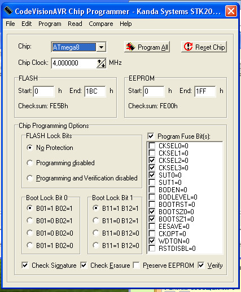Uncheck the SUT0=0 fuse bit
Viewport: 241px width, 292px height.
coord(152,175)
